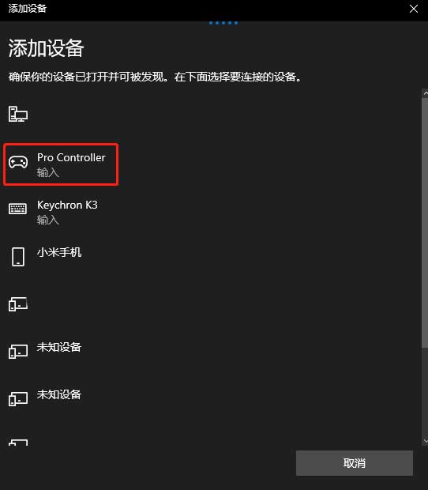The image size is (428, 490).
Task: Select the partially visible device icon at bottom
Action: (18, 443)
